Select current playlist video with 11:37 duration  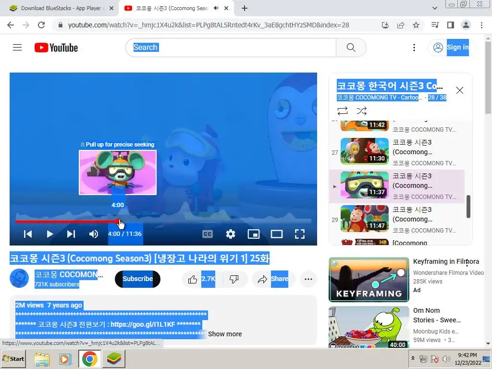click(397, 186)
